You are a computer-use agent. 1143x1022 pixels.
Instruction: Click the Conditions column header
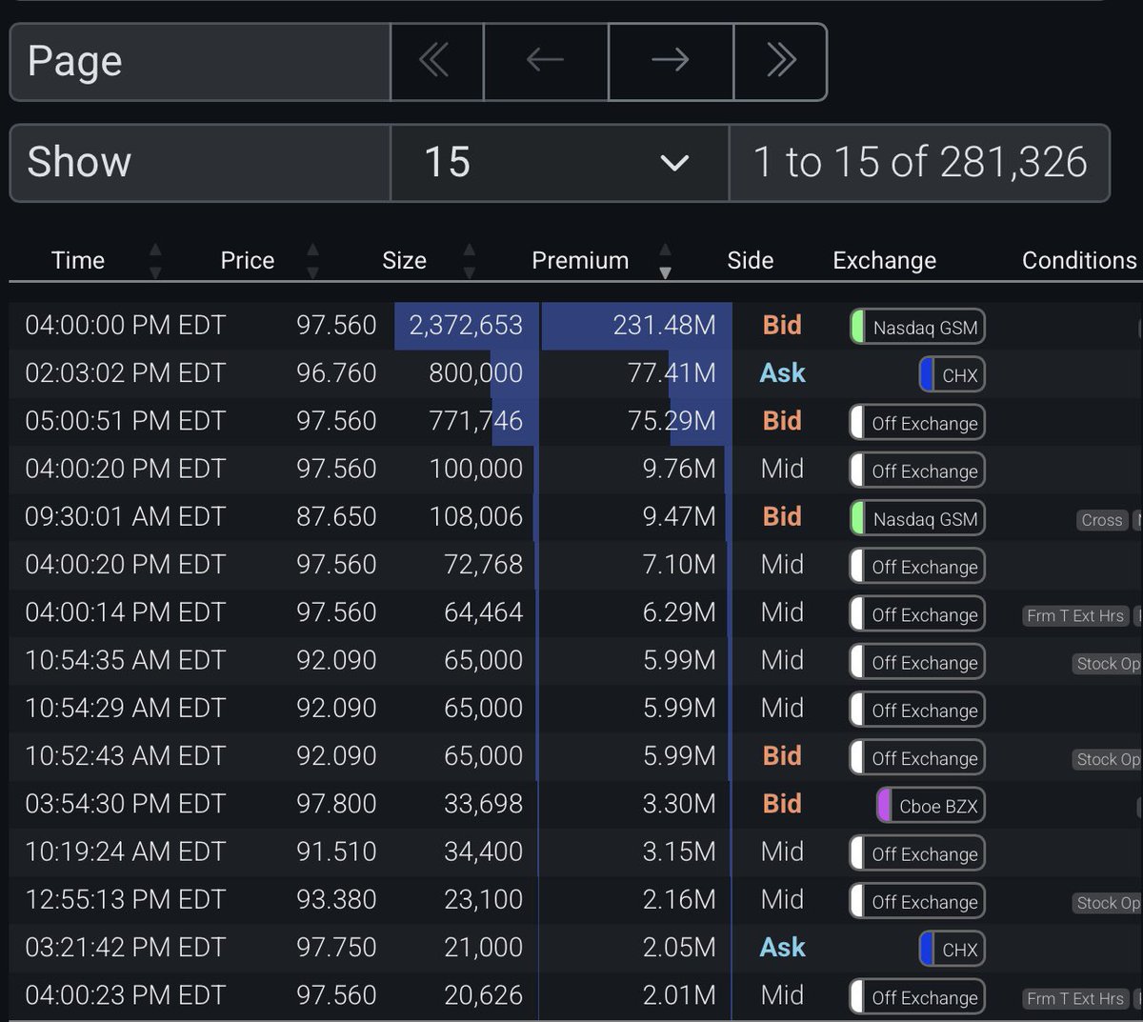tap(1079, 260)
